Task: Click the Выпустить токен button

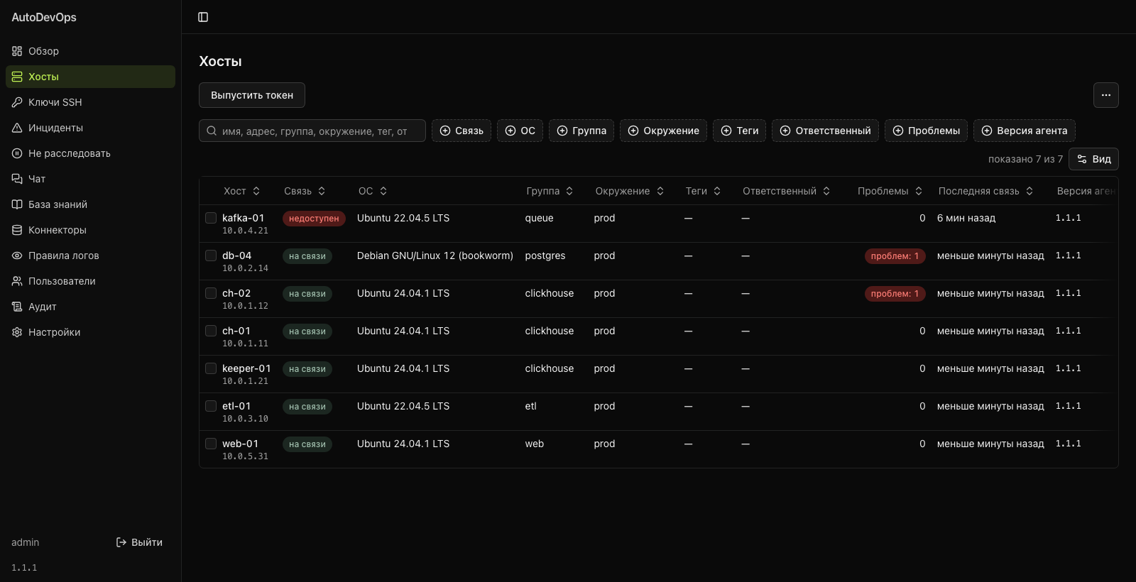Action: coord(252,95)
